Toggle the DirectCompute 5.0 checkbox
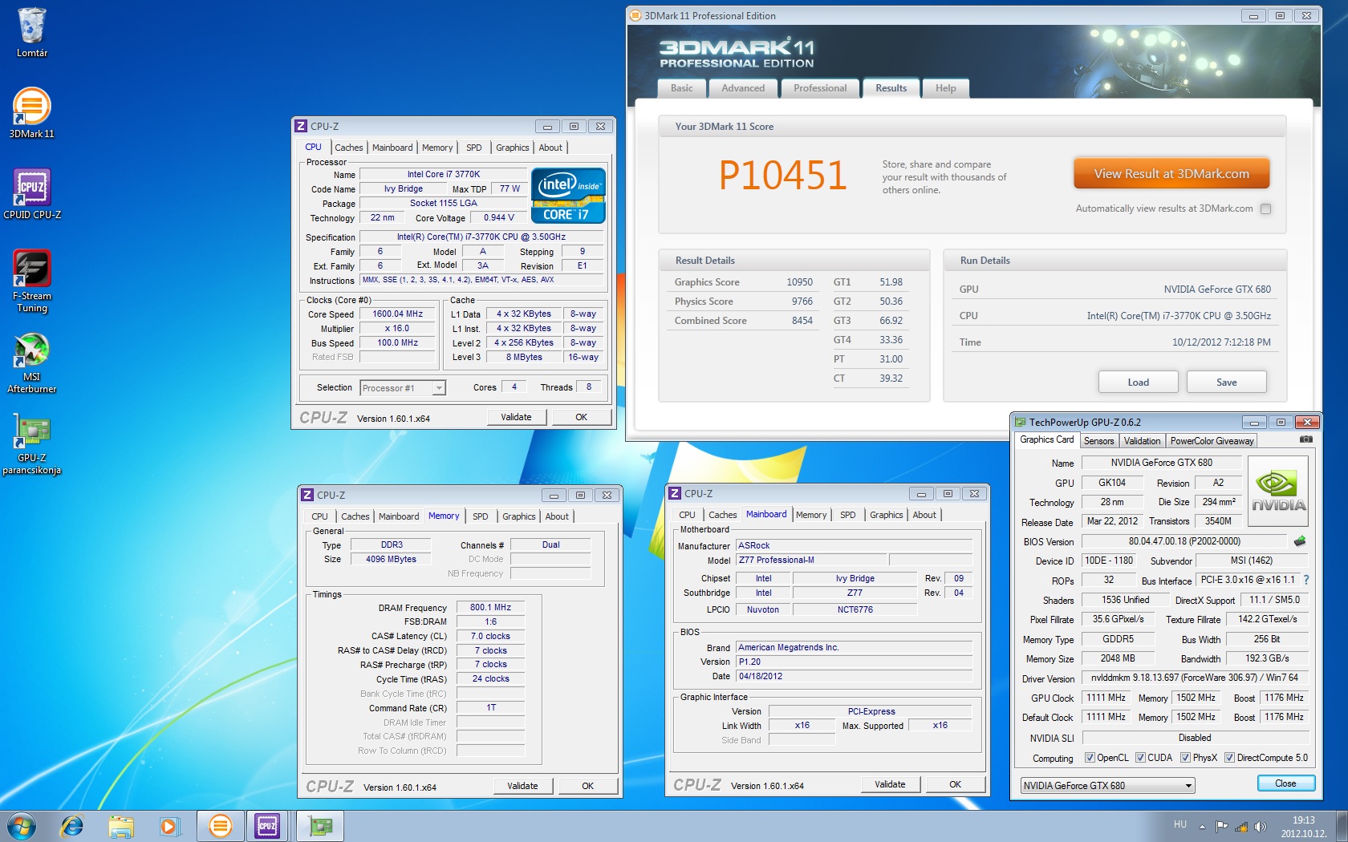This screenshot has width=1348, height=842. coord(1229,758)
